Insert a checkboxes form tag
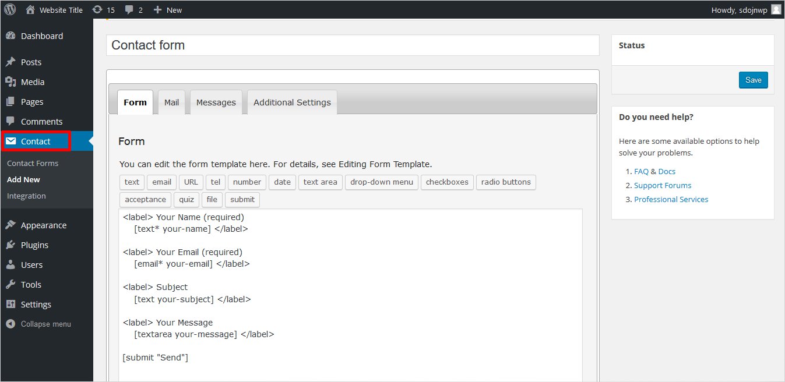This screenshot has width=785, height=382. click(x=447, y=182)
